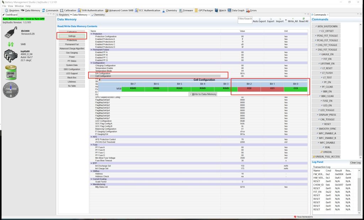
Task: Open dropdown arrow next to Import
Action: point(286,20)
